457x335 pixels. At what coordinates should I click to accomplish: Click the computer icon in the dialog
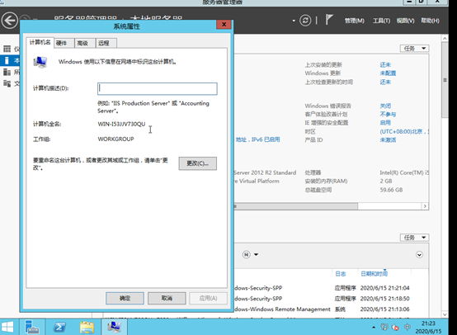(x=40, y=62)
